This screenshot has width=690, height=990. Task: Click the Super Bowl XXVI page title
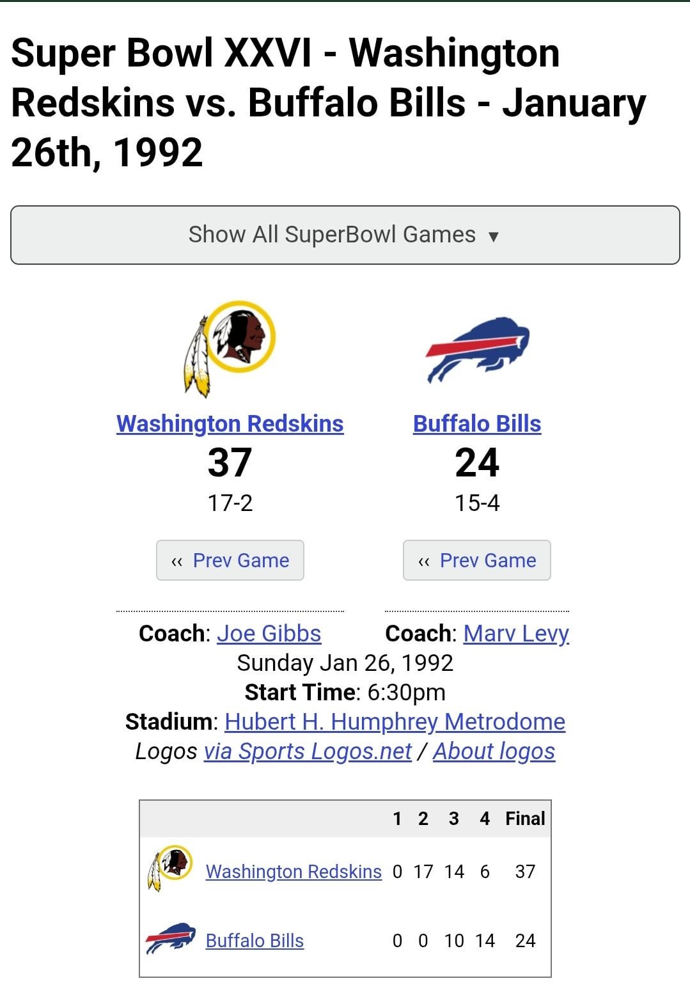(328, 102)
